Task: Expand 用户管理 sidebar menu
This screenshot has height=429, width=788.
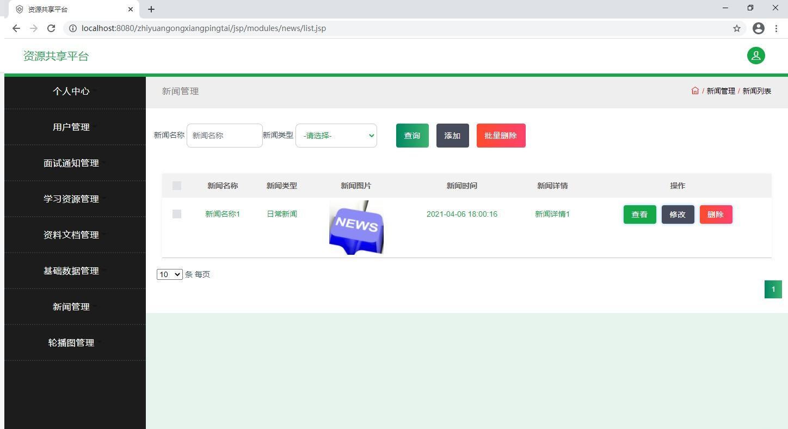Action: coord(75,127)
